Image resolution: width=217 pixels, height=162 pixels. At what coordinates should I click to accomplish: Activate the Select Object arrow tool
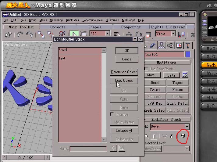(74, 34)
